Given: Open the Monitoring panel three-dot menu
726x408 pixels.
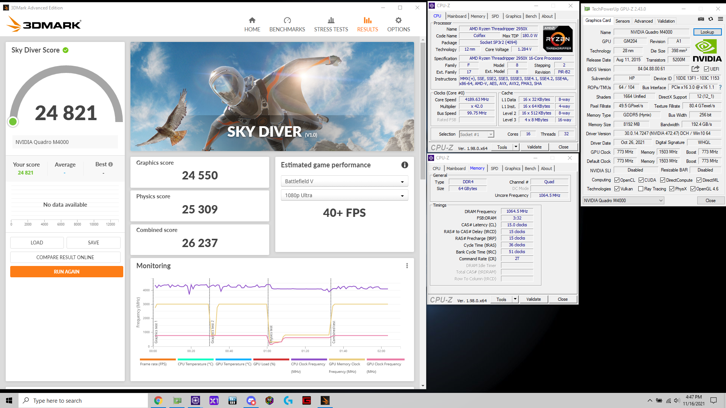Looking at the screenshot, I should point(407,266).
